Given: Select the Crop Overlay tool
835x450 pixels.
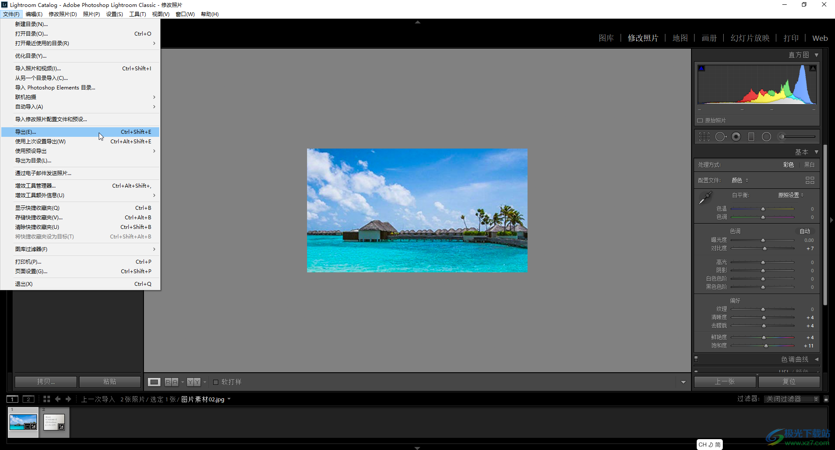Looking at the screenshot, I should (x=704, y=137).
